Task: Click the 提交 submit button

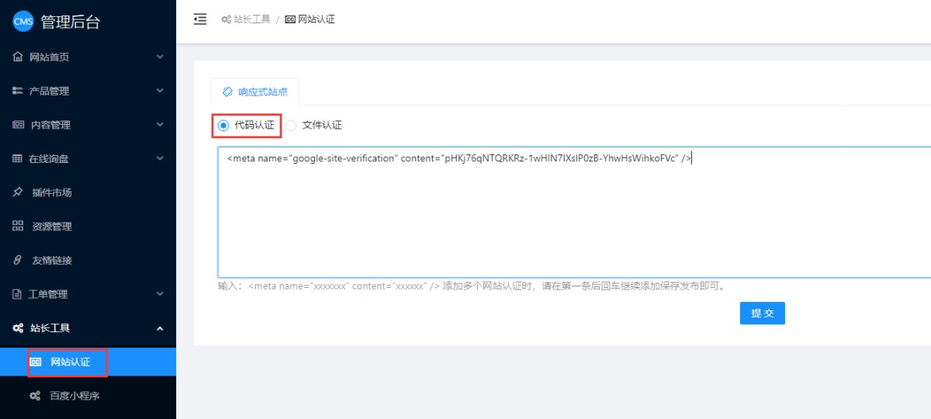Action: point(763,313)
